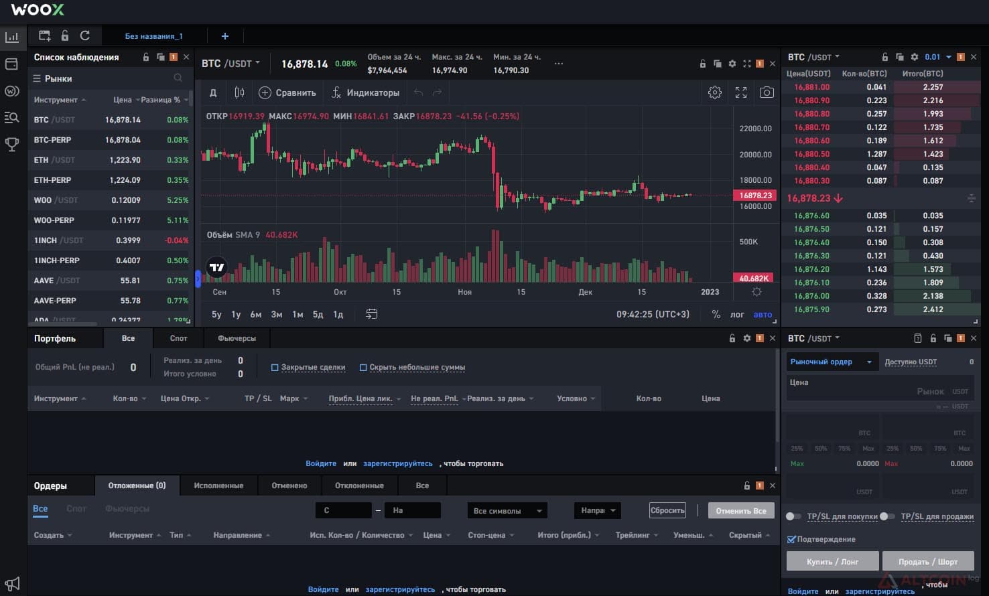Uncheck the Подтверждение checkbox

pos(791,539)
